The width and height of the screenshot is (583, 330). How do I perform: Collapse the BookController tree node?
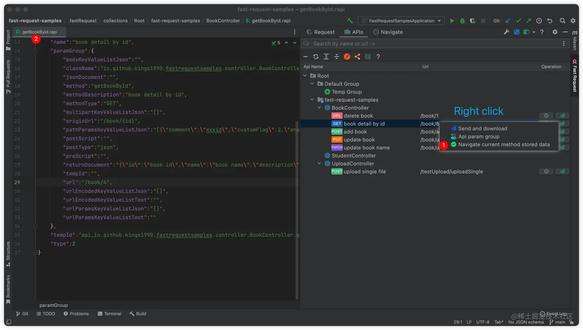319,108
